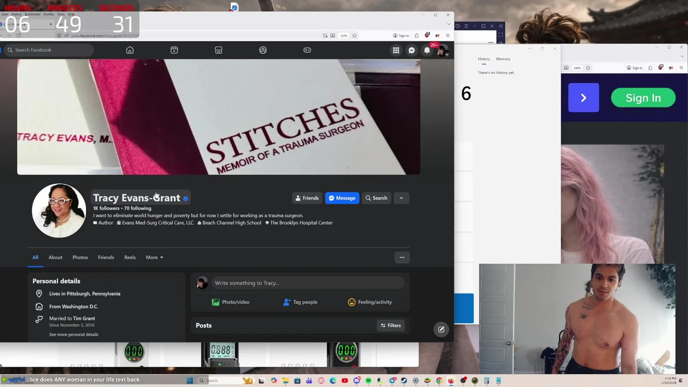Open the Facebook notifications bell
The height and width of the screenshot is (387, 688).
coord(427,50)
